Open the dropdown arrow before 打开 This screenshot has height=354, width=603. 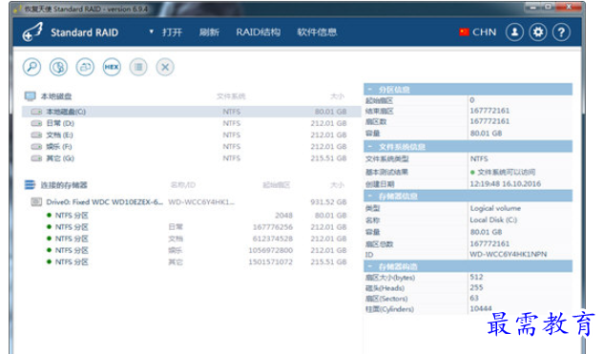(x=152, y=31)
